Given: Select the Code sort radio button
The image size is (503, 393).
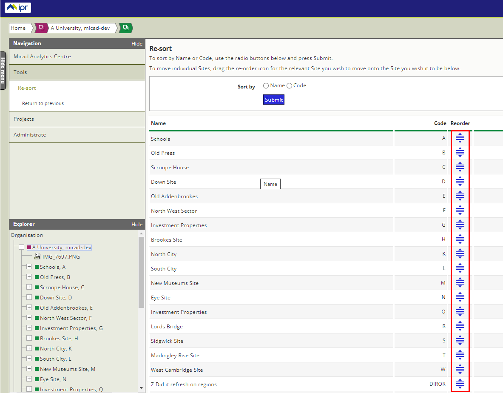Looking at the screenshot, I should pyautogui.click(x=289, y=86).
